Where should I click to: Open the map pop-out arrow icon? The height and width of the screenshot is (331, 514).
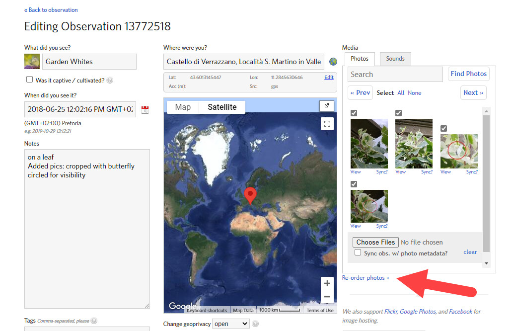(327, 106)
